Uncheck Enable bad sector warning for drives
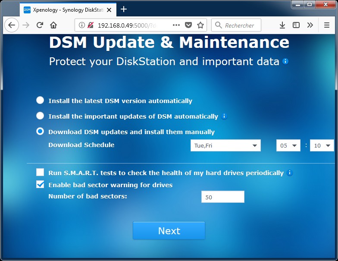Screen dimensions: 338x261 [x=40, y=185]
